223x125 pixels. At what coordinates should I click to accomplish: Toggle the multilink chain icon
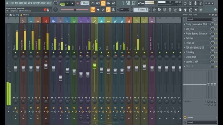[x=108, y=10]
